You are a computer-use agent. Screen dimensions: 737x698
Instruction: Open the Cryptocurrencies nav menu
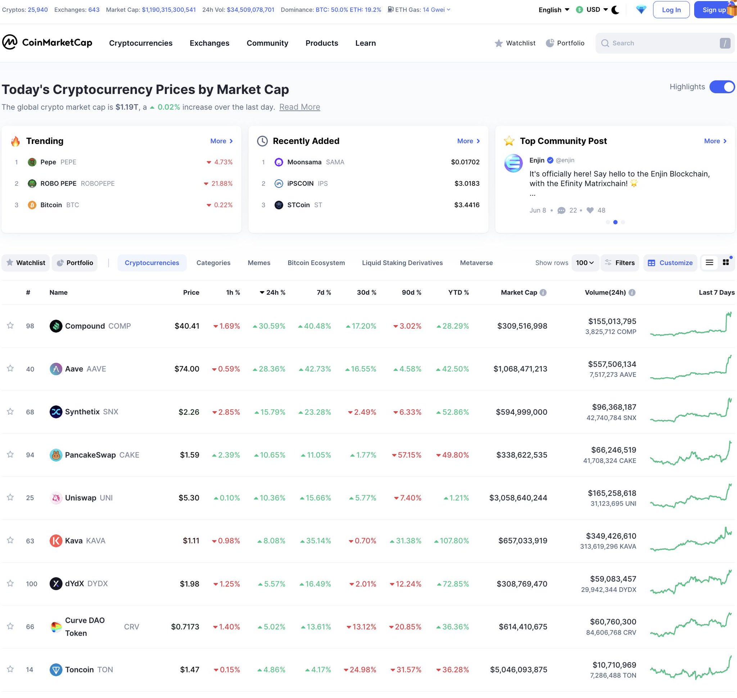141,43
